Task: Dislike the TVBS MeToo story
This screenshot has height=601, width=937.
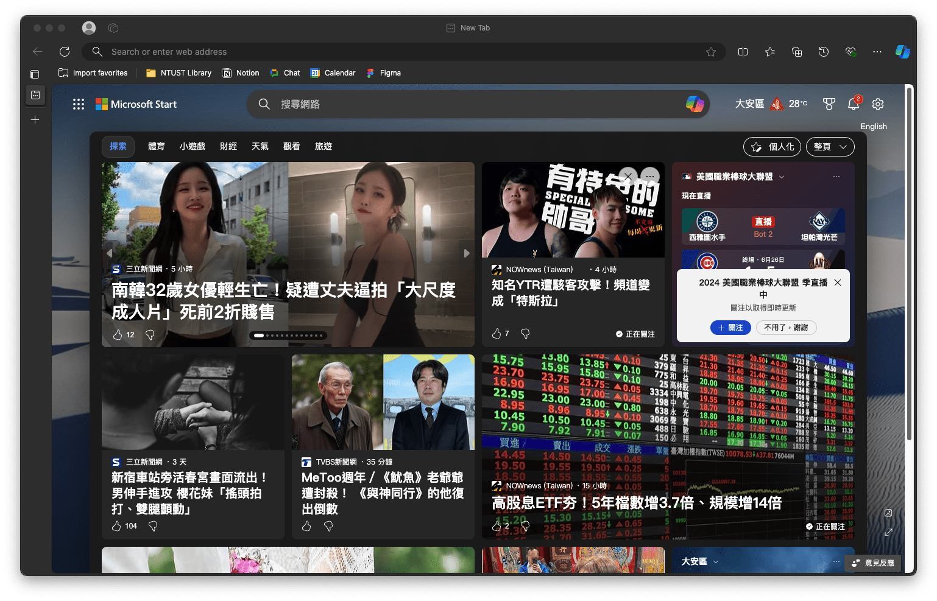Action: pyautogui.click(x=328, y=526)
